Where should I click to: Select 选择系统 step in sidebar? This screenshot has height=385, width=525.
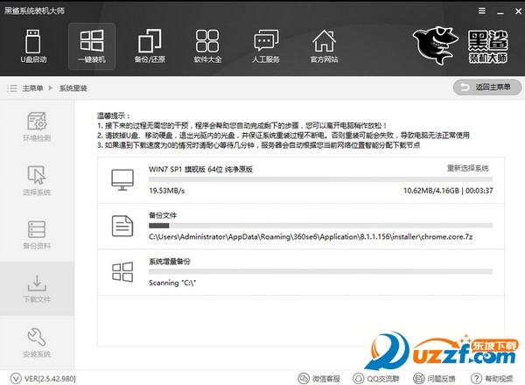(37, 181)
